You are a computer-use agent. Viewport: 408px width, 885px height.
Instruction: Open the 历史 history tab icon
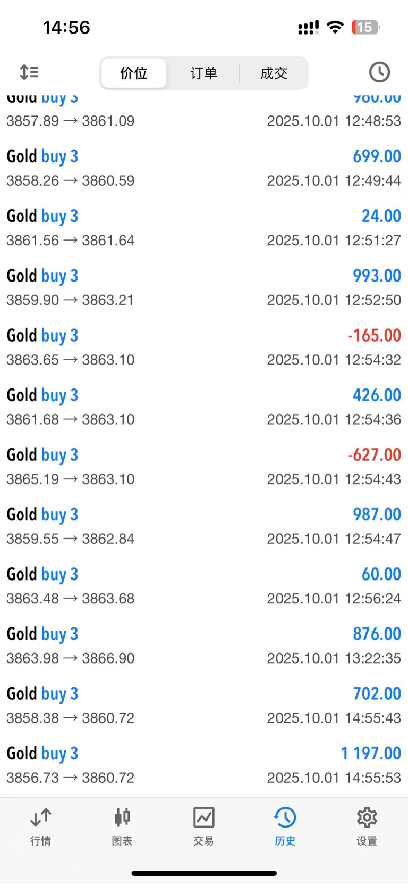tap(285, 817)
